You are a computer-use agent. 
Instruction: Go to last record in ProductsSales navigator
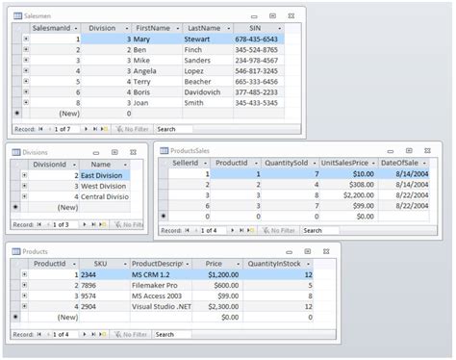[x=241, y=230]
